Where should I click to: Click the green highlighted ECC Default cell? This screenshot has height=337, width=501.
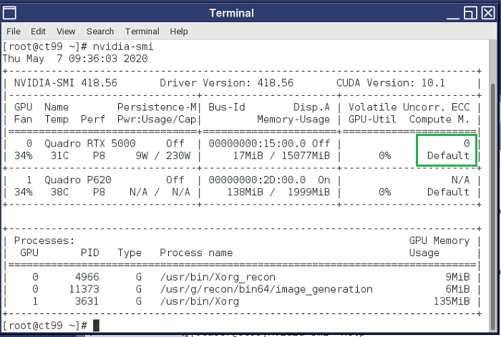click(x=446, y=150)
